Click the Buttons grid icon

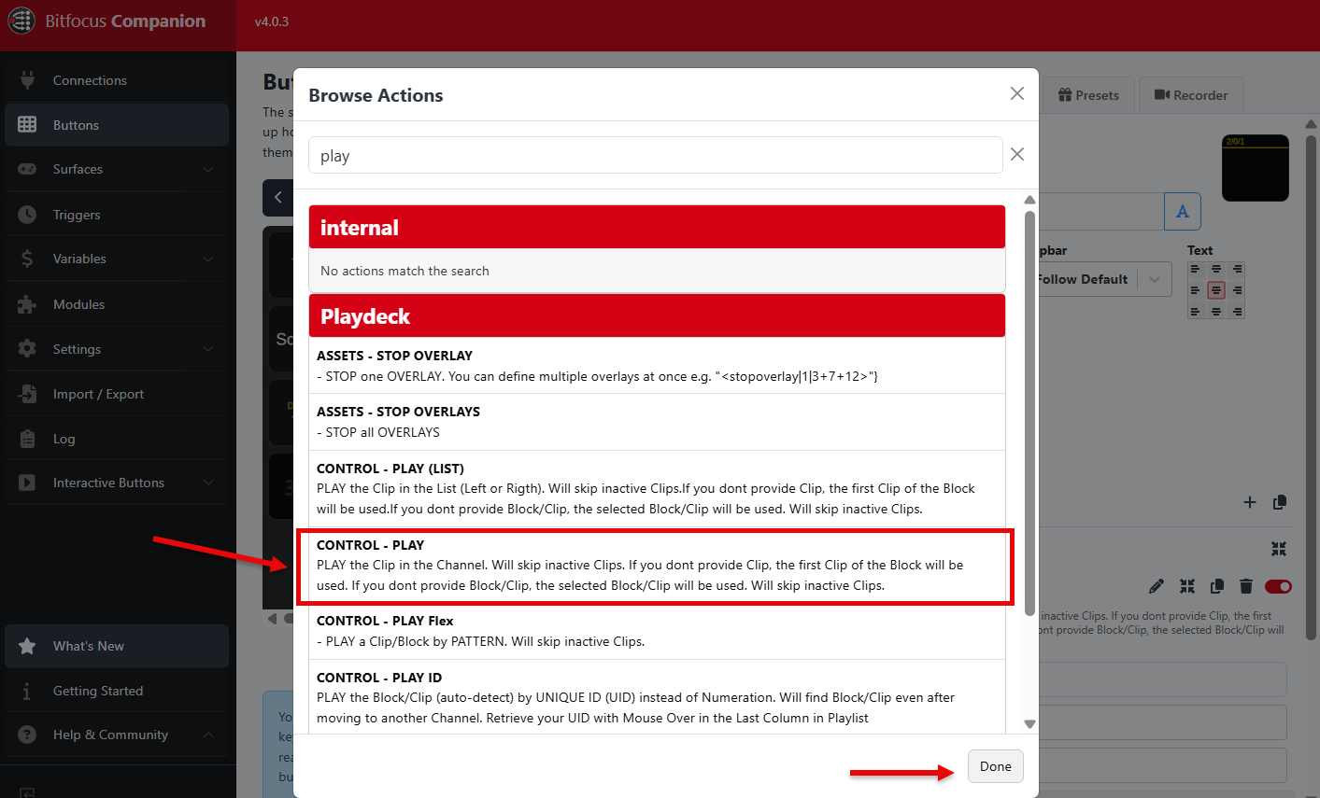click(x=27, y=125)
